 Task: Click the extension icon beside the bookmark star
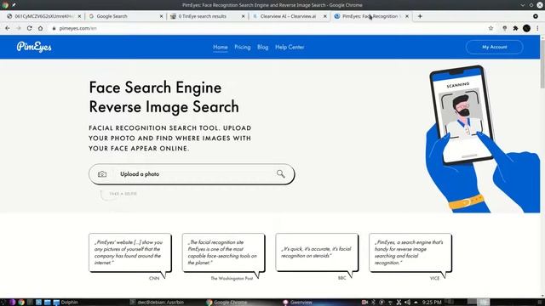point(505,28)
